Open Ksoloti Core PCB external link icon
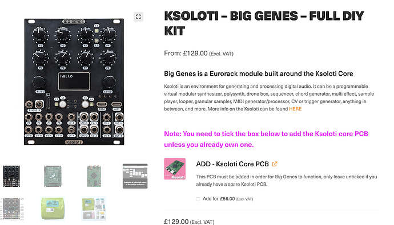Screen dimensions: 394x225 (x=275, y=164)
